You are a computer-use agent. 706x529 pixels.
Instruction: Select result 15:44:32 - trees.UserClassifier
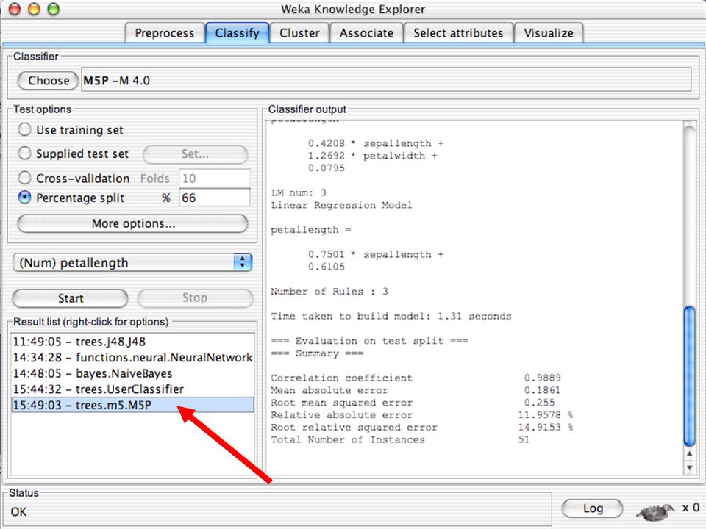click(x=133, y=389)
